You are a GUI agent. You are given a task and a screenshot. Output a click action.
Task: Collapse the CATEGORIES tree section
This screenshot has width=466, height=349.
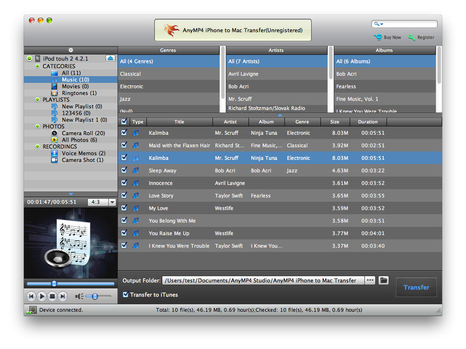tap(37, 66)
